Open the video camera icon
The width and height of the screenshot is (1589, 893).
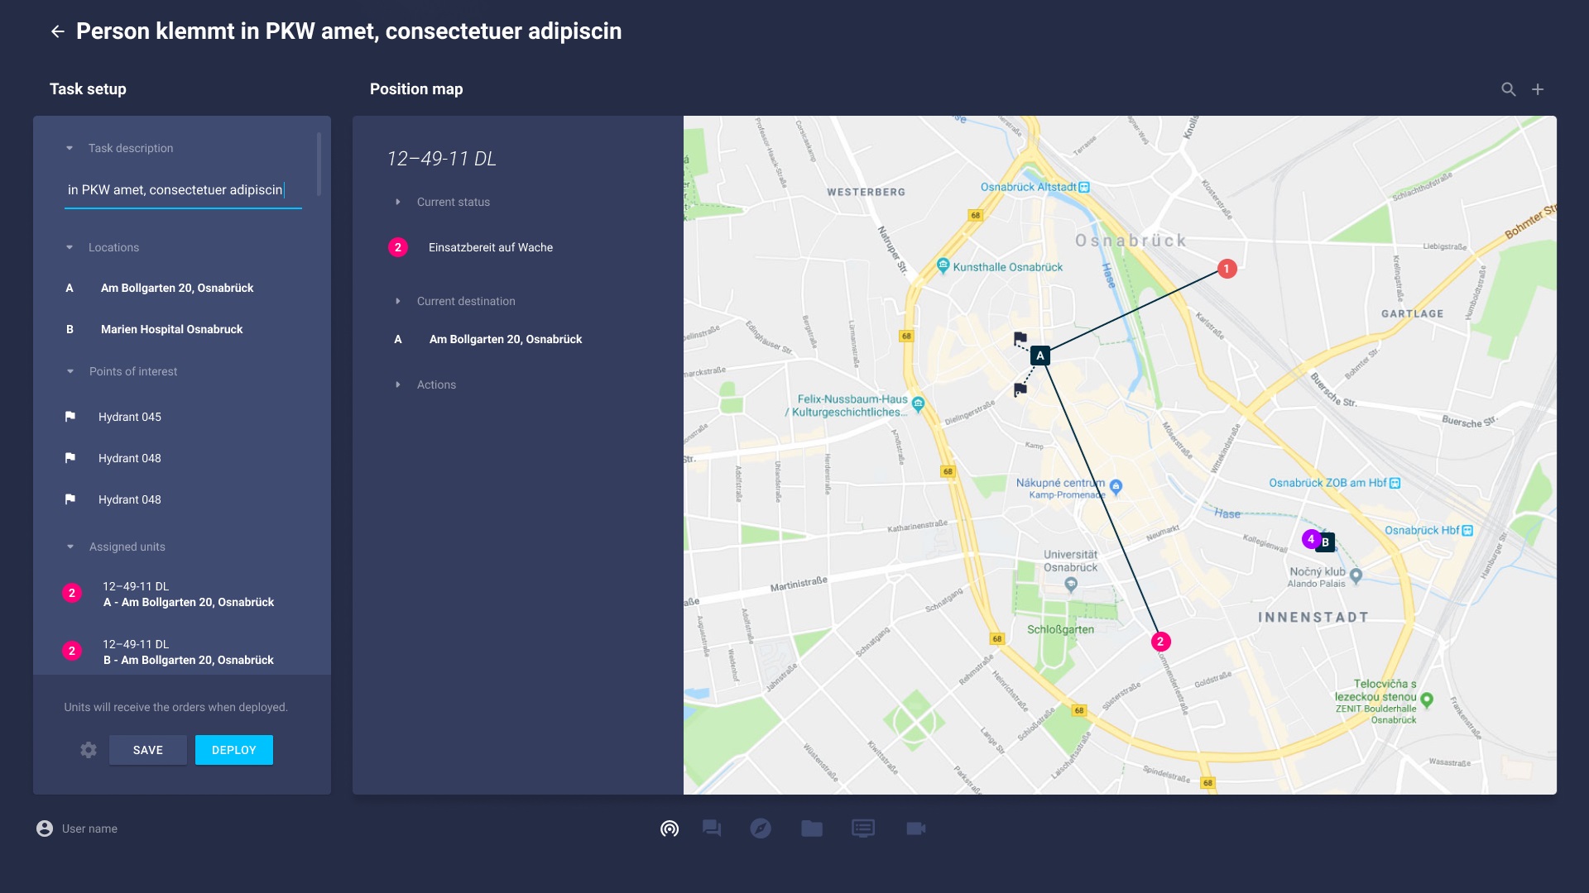[916, 828]
